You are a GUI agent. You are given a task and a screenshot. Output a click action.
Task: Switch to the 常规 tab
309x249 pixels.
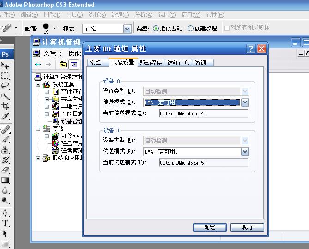[x=97, y=63]
